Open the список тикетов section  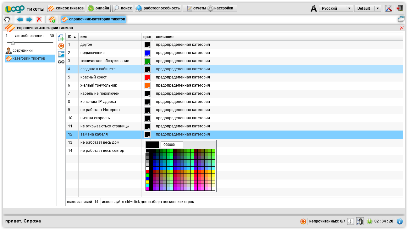[66, 8]
